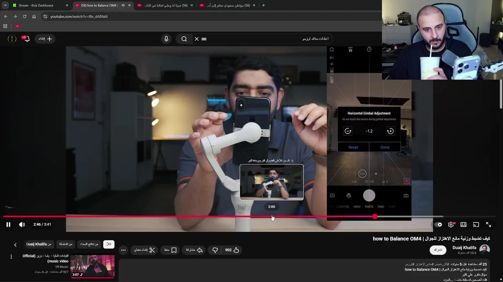The width and height of the screenshot is (503, 282).
Task: Go forward in browser history
Action: [x=15, y=16]
